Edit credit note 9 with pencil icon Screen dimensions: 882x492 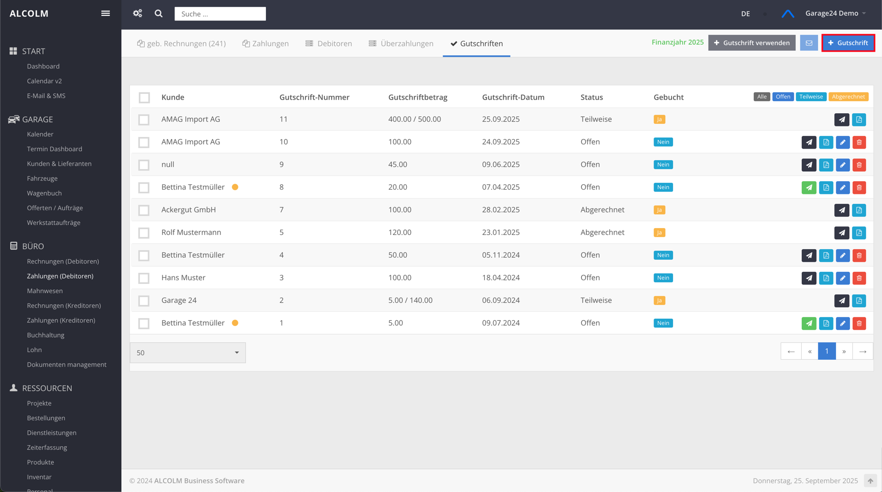click(842, 165)
